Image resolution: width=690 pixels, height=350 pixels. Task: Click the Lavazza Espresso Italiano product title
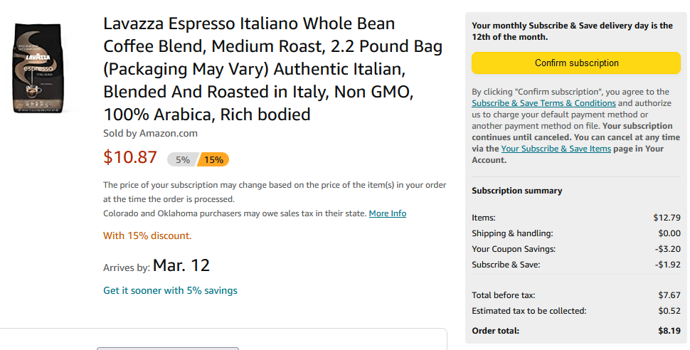point(273,69)
